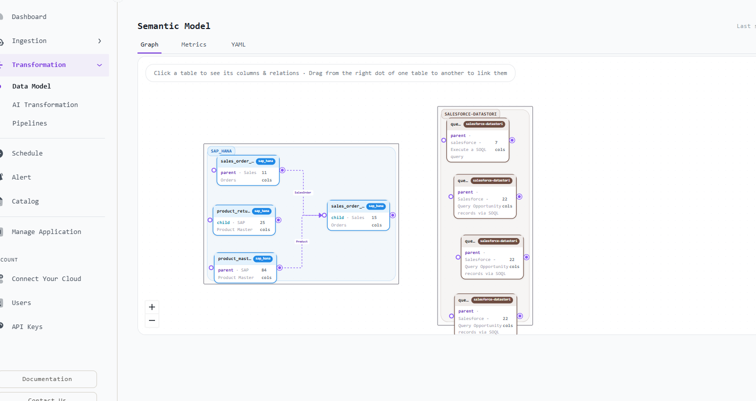756x401 pixels.
Task: Click right dot of 7-cols Salesforce node
Action: (x=512, y=140)
